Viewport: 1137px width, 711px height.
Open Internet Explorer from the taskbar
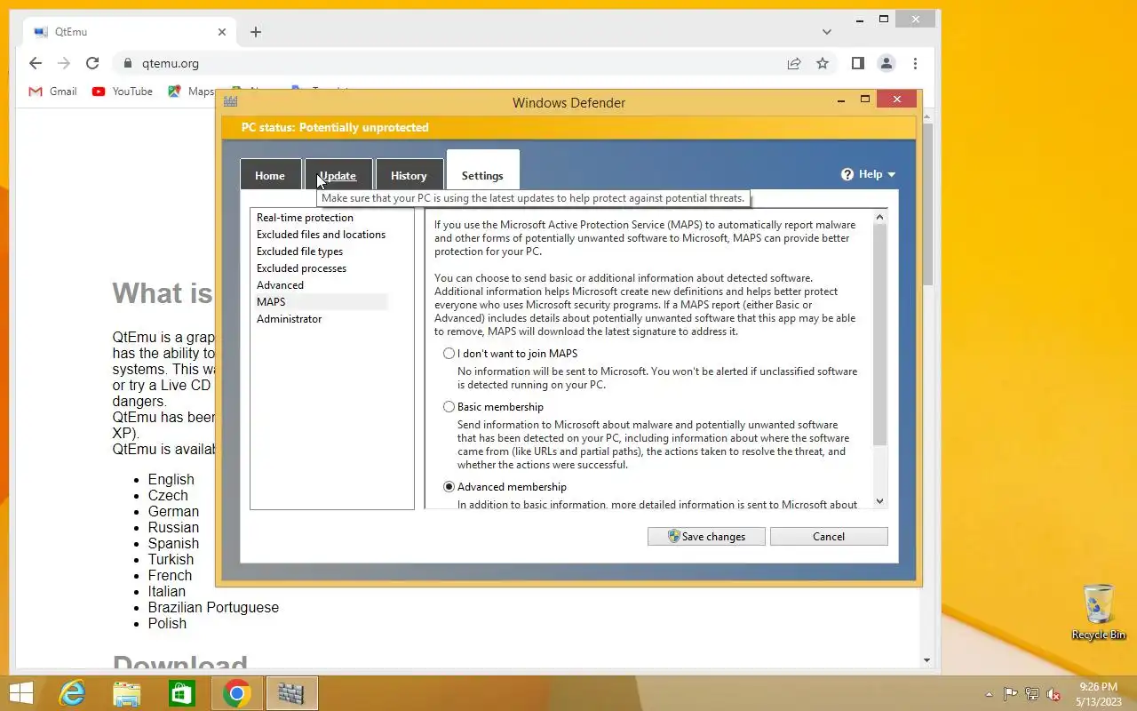pyautogui.click(x=71, y=693)
